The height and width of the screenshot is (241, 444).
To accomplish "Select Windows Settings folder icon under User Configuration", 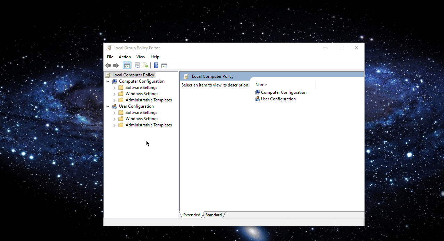I will tap(121, 119).
